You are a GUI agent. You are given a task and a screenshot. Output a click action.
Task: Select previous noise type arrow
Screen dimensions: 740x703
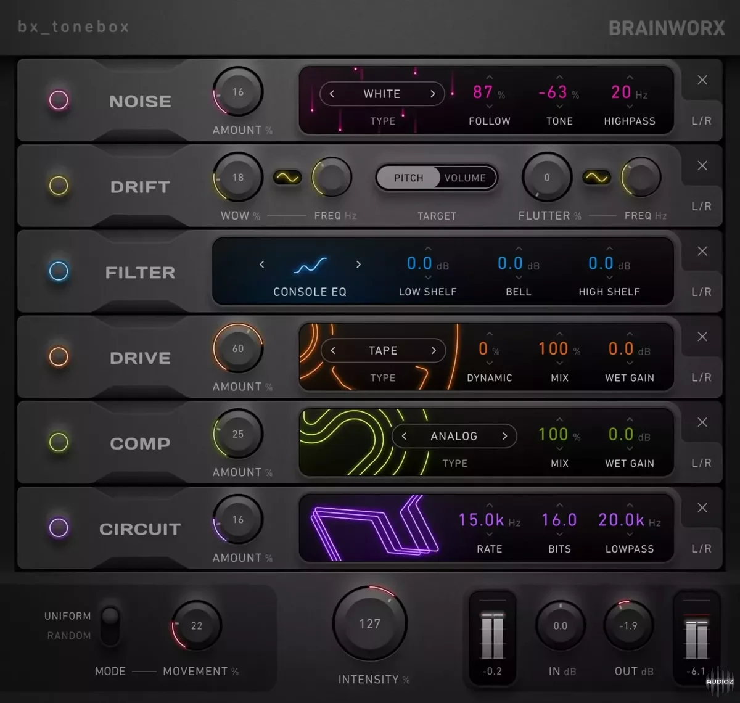[x=332, y=94]
